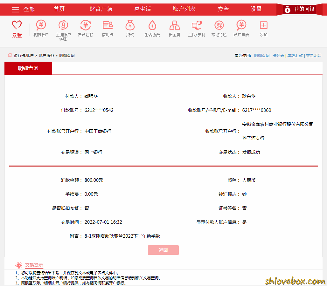Click 钞汇标志 value 钞

(x=244, y=194)
